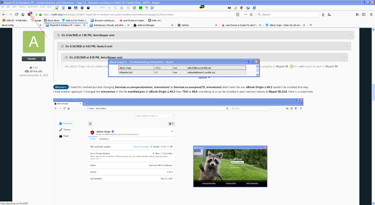This screenshot has height=205, width=375.
Task: Collapse the 6:32 PM feodor2 quote
Action: coord(63,46)
